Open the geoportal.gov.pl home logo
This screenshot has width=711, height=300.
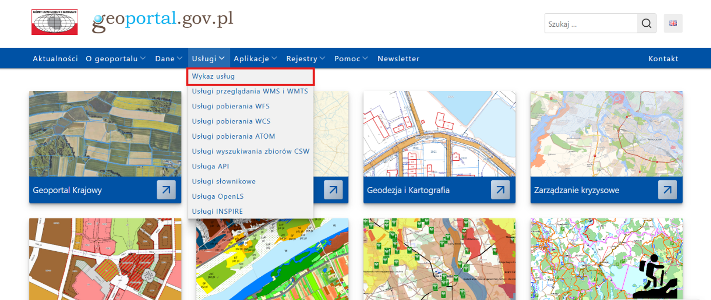pyautogui.click(x=163, y=21)
